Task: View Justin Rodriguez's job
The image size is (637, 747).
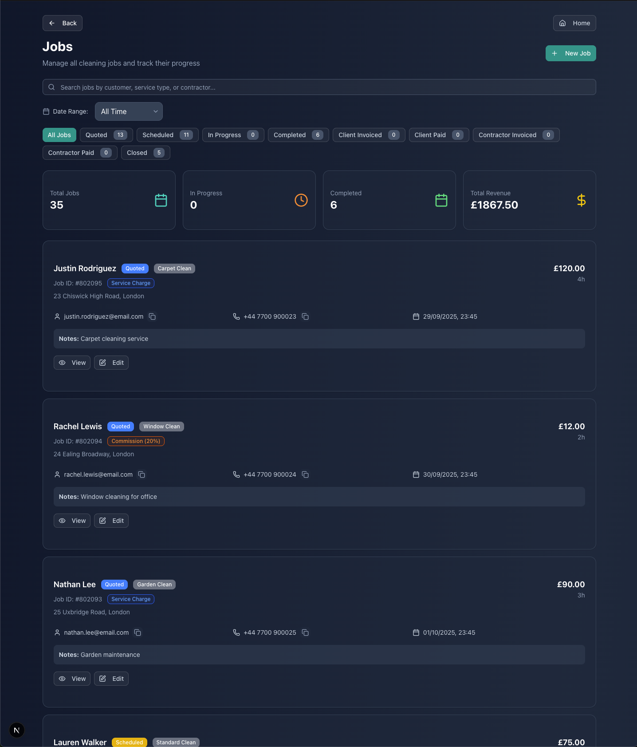Action: [x=72, y=363]
